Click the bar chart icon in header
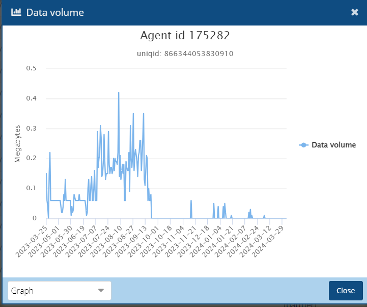 tap(16, 12)
